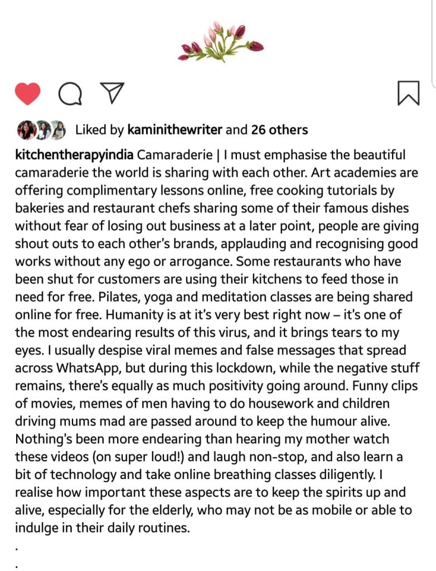Share the post via paper plane icon
The image size is (436, 571).
112,93
